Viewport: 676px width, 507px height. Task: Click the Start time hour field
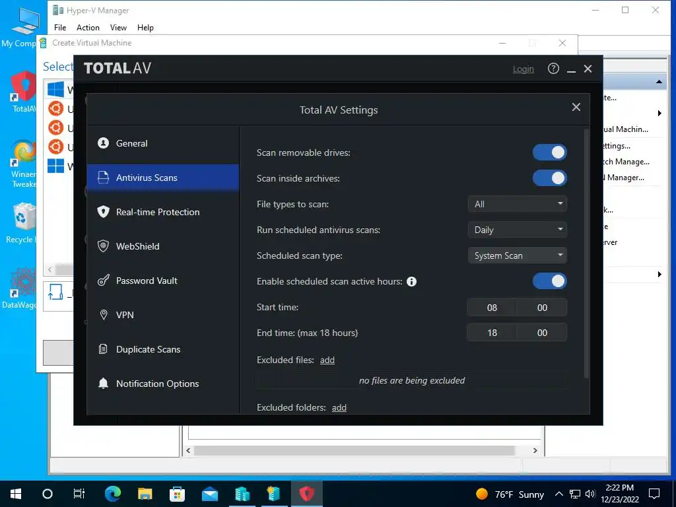(492, 308)
